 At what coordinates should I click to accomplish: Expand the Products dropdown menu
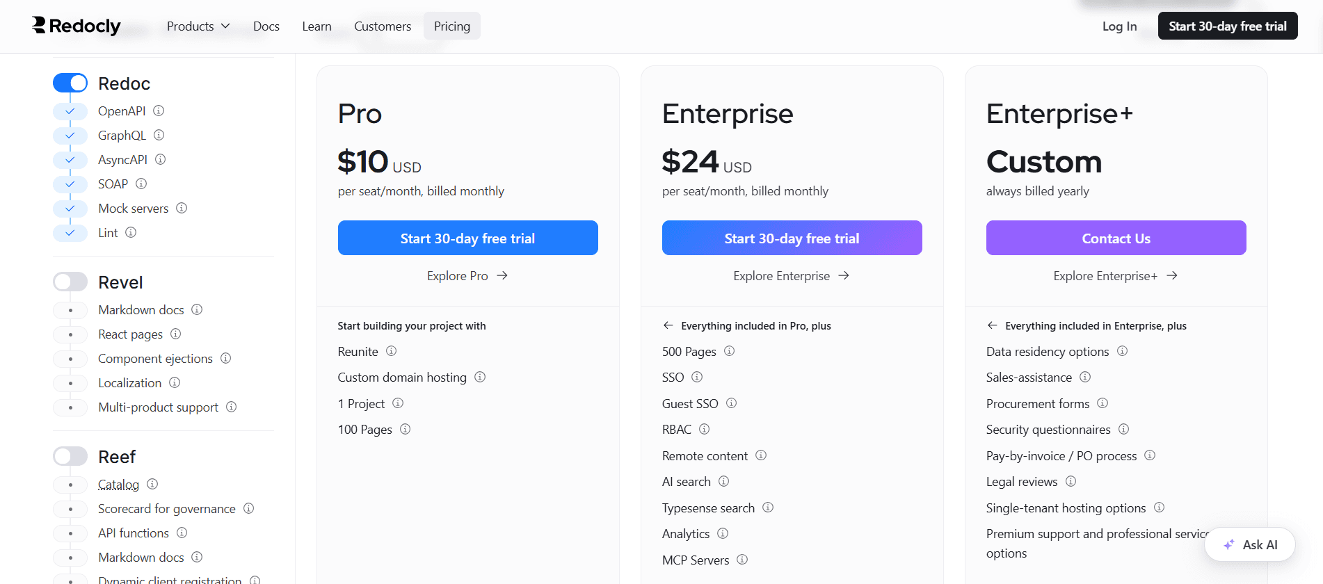(198, 26)
